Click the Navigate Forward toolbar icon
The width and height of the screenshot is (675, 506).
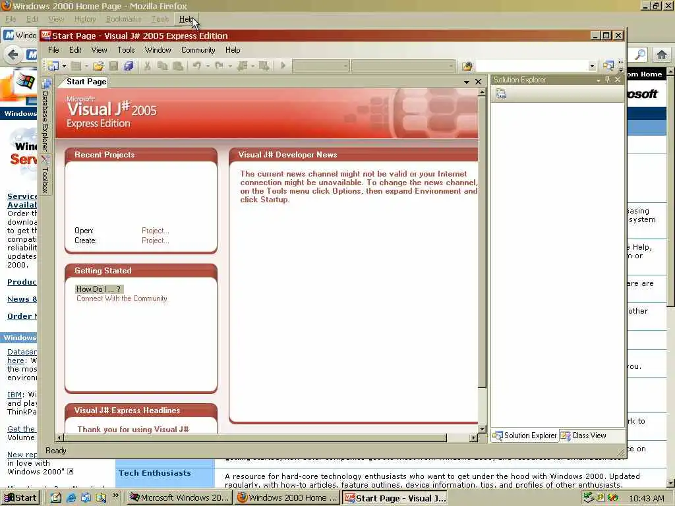tap(264, 66)
